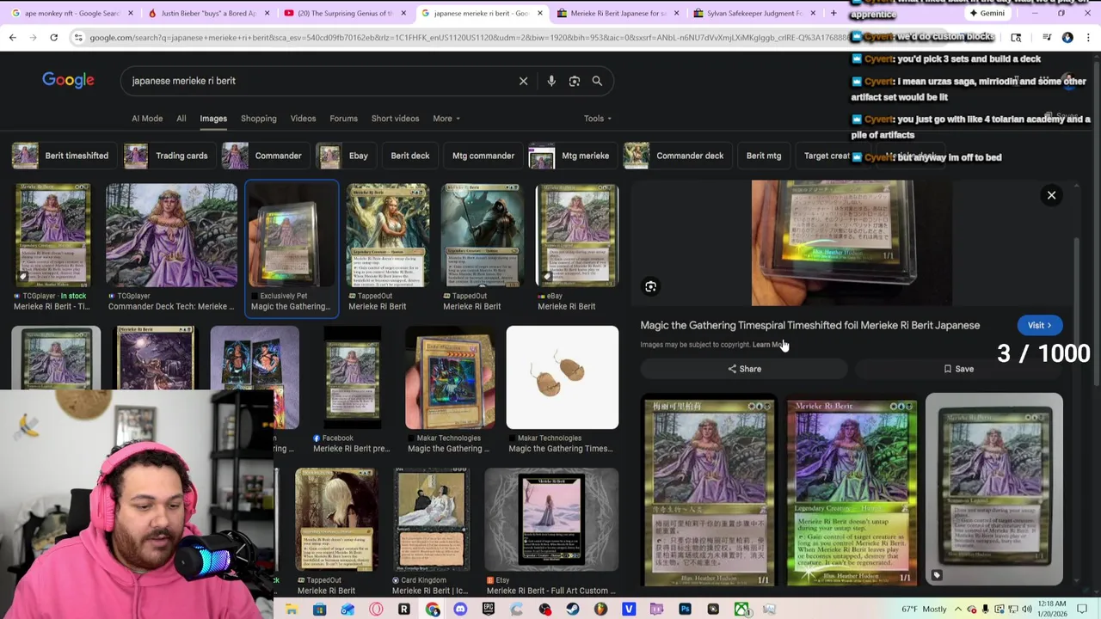Select the All results tab

(181, 119)
